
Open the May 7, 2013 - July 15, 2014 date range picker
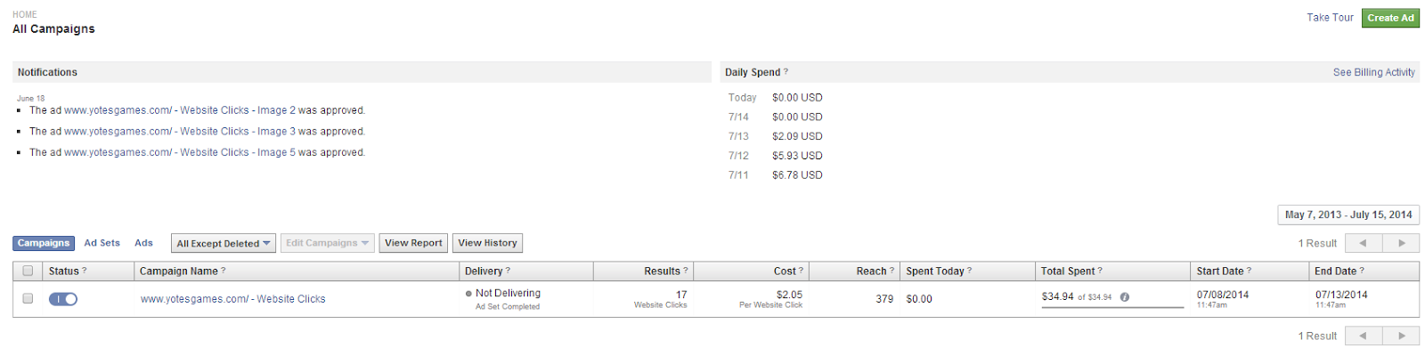click(1348, 214)
